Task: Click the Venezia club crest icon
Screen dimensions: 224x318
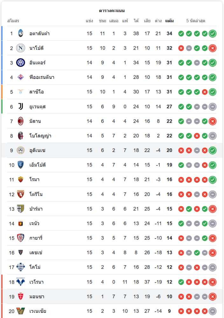Action: pos(21,311)
